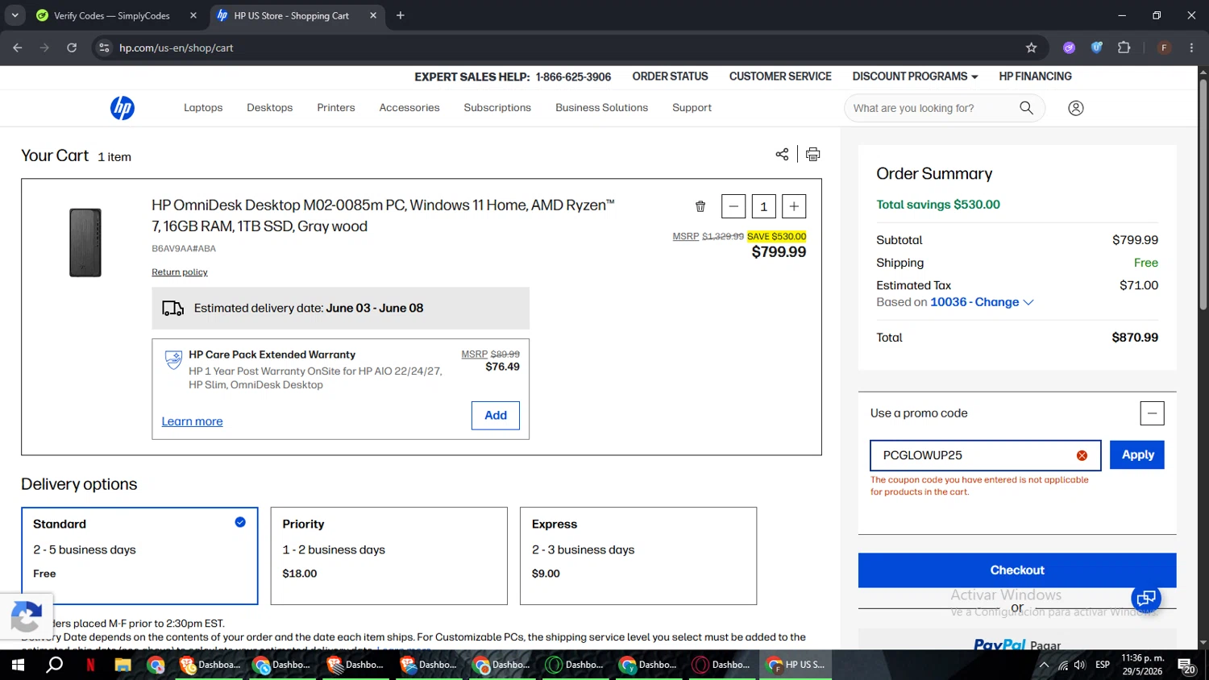Reload the page

[72, 48]
